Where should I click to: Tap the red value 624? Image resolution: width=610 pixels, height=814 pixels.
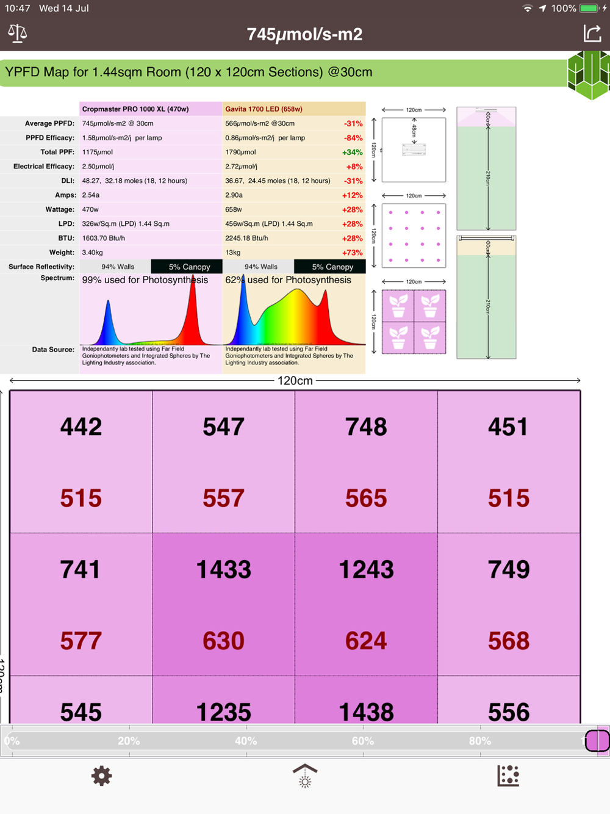coord(366,641)
